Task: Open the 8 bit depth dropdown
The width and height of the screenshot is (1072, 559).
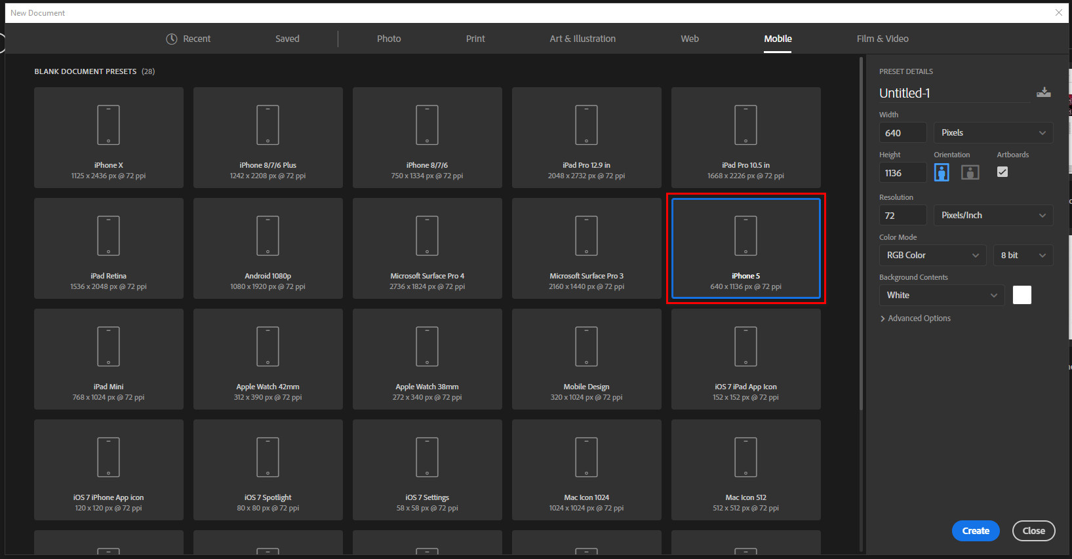Action: point(1023,255)
